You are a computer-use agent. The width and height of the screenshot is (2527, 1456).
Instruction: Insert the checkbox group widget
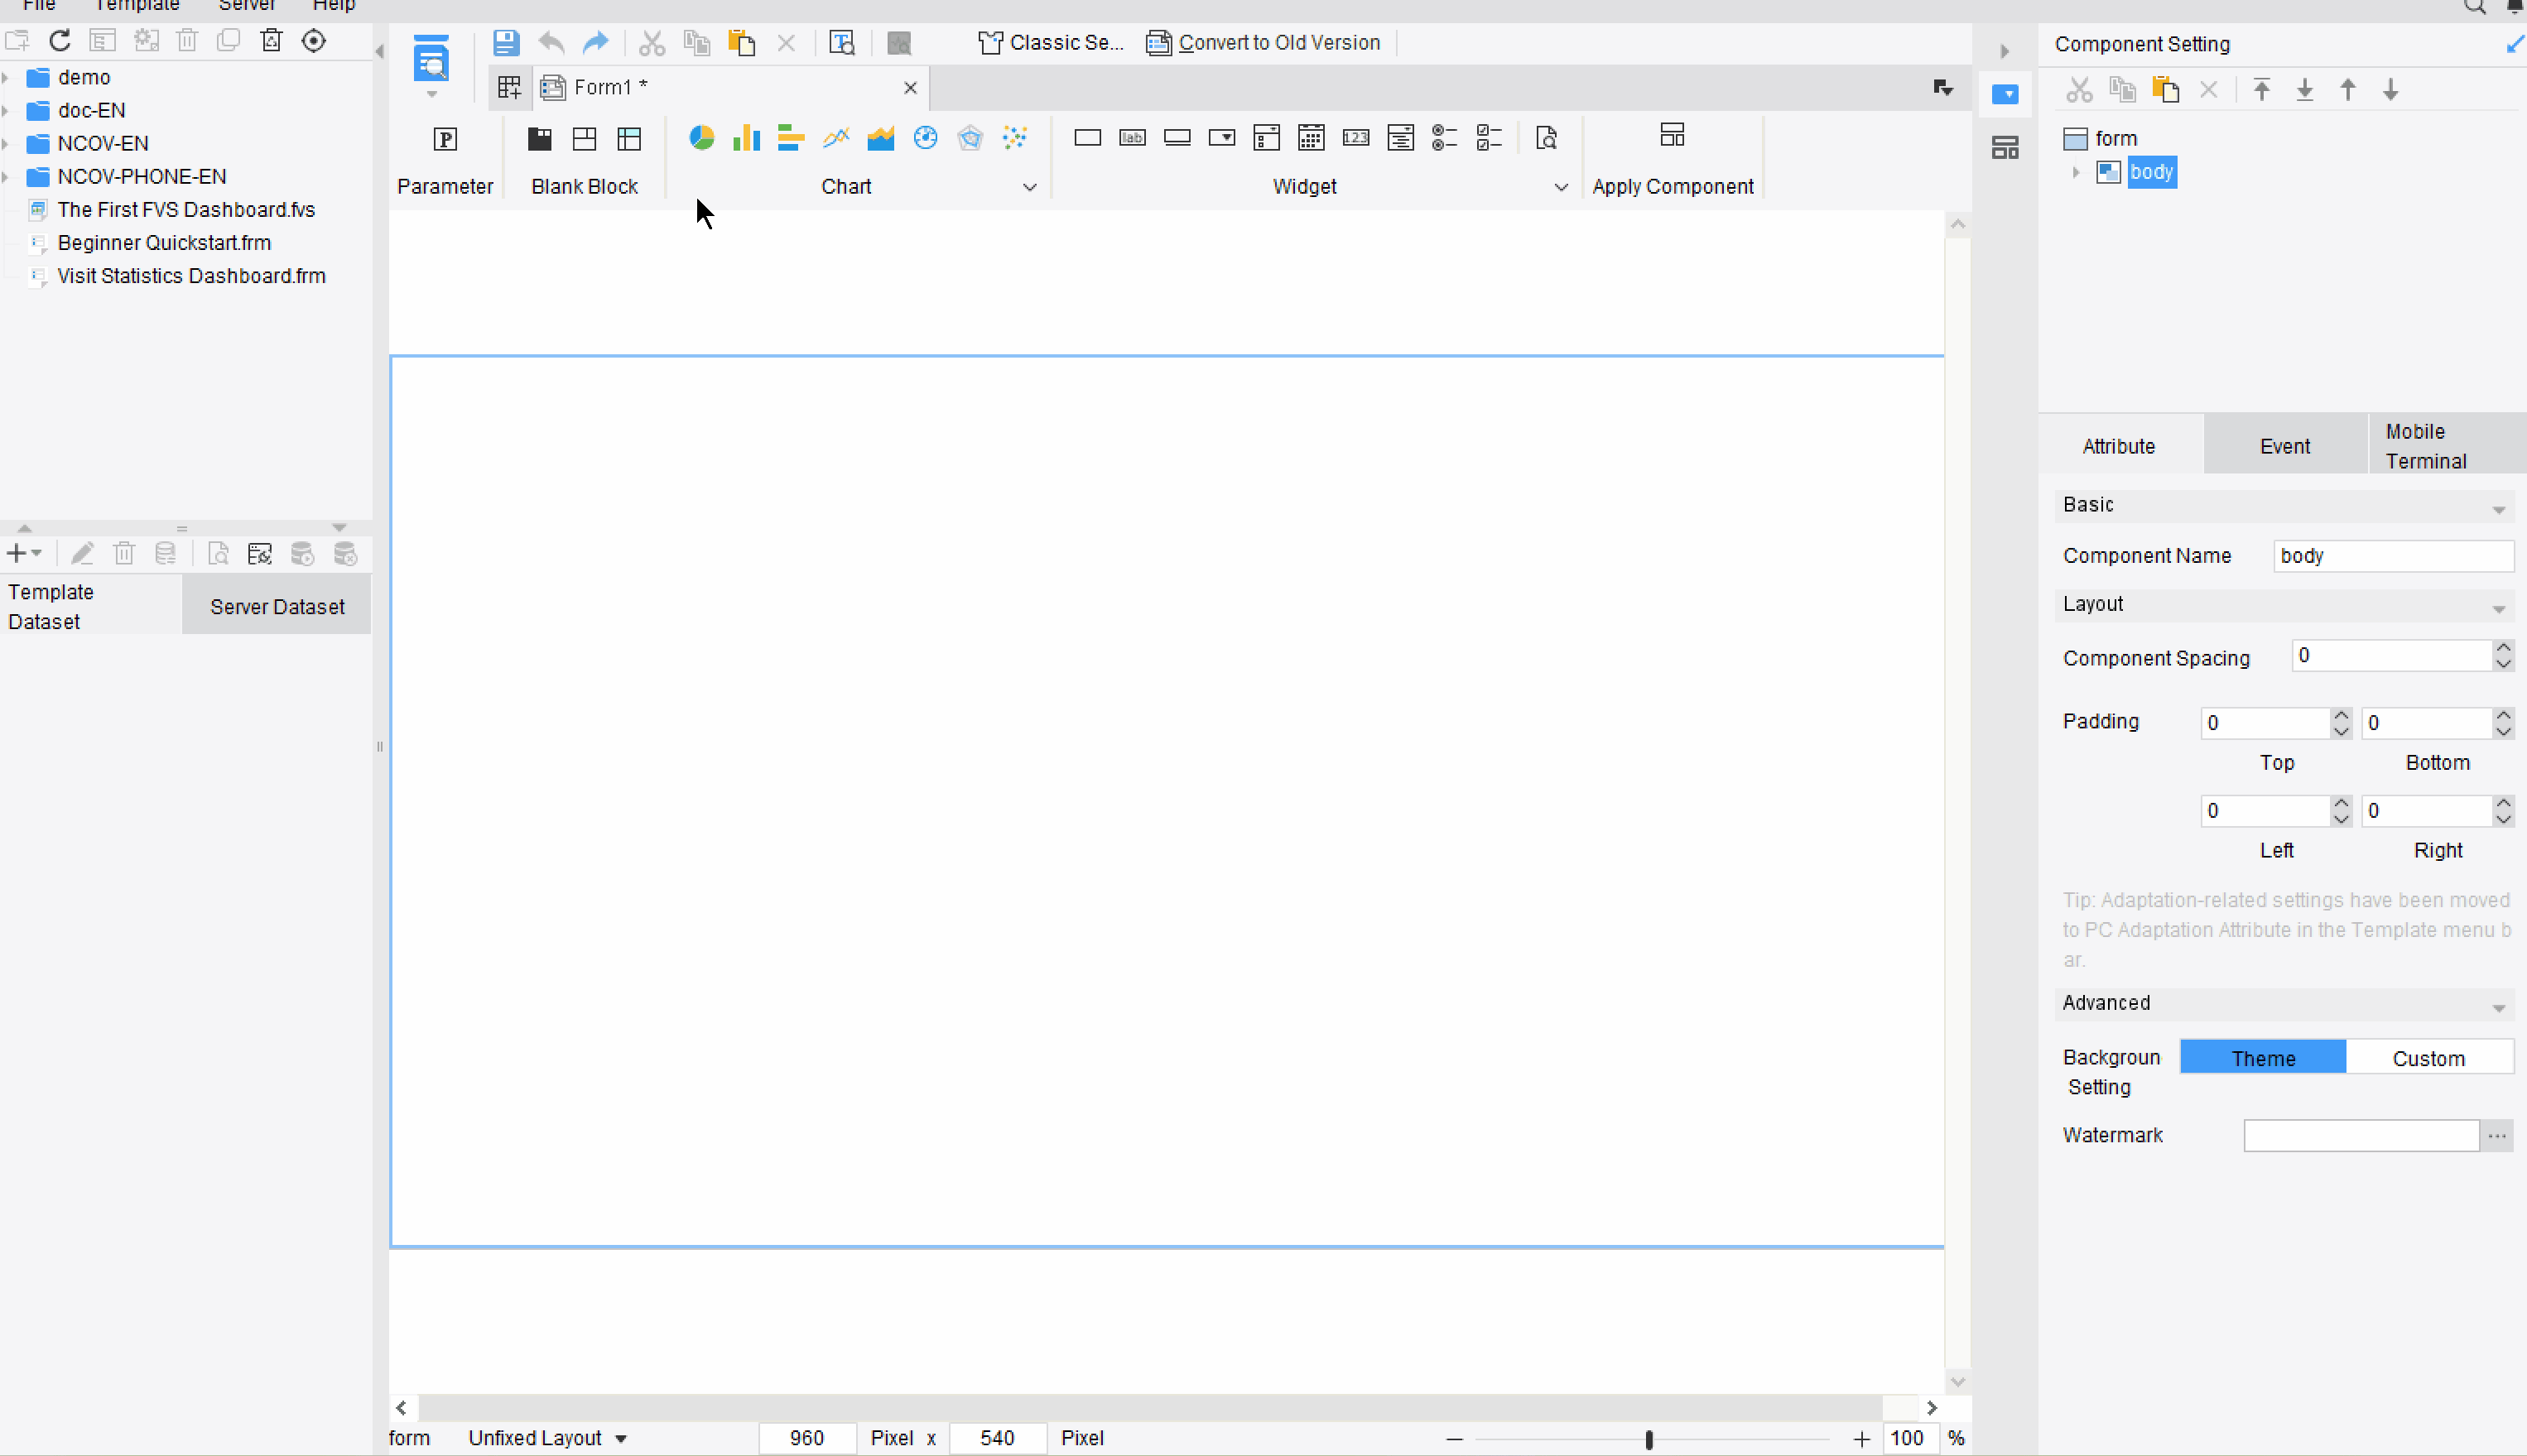[x=1489, y=138]
